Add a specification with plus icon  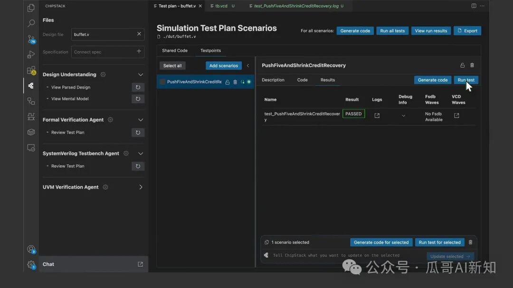pos(139,52)
